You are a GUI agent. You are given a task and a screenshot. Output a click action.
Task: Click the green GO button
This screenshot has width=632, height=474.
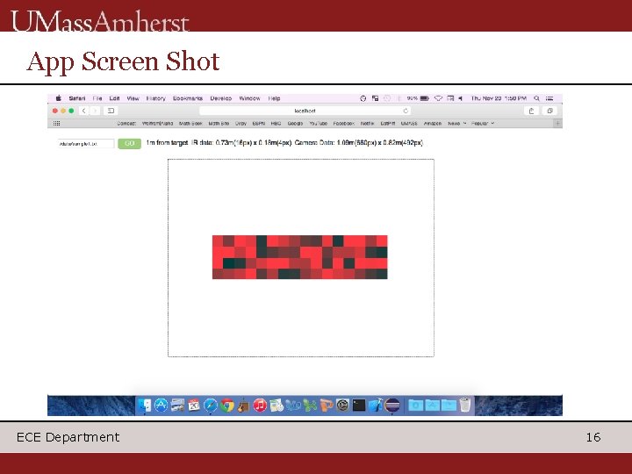pyautogui.click(x=129, y=143)
